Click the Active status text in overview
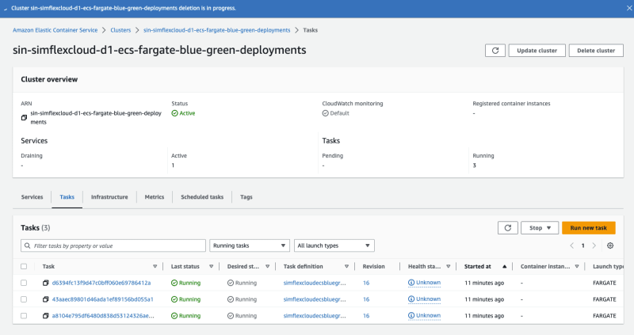634x335 pixels. 187,113
